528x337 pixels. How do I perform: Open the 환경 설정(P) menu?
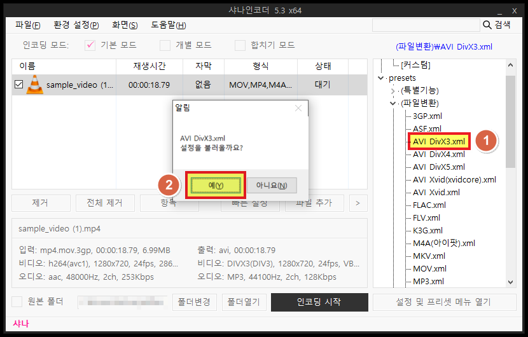pyautogui.click(x=76, y=25)
